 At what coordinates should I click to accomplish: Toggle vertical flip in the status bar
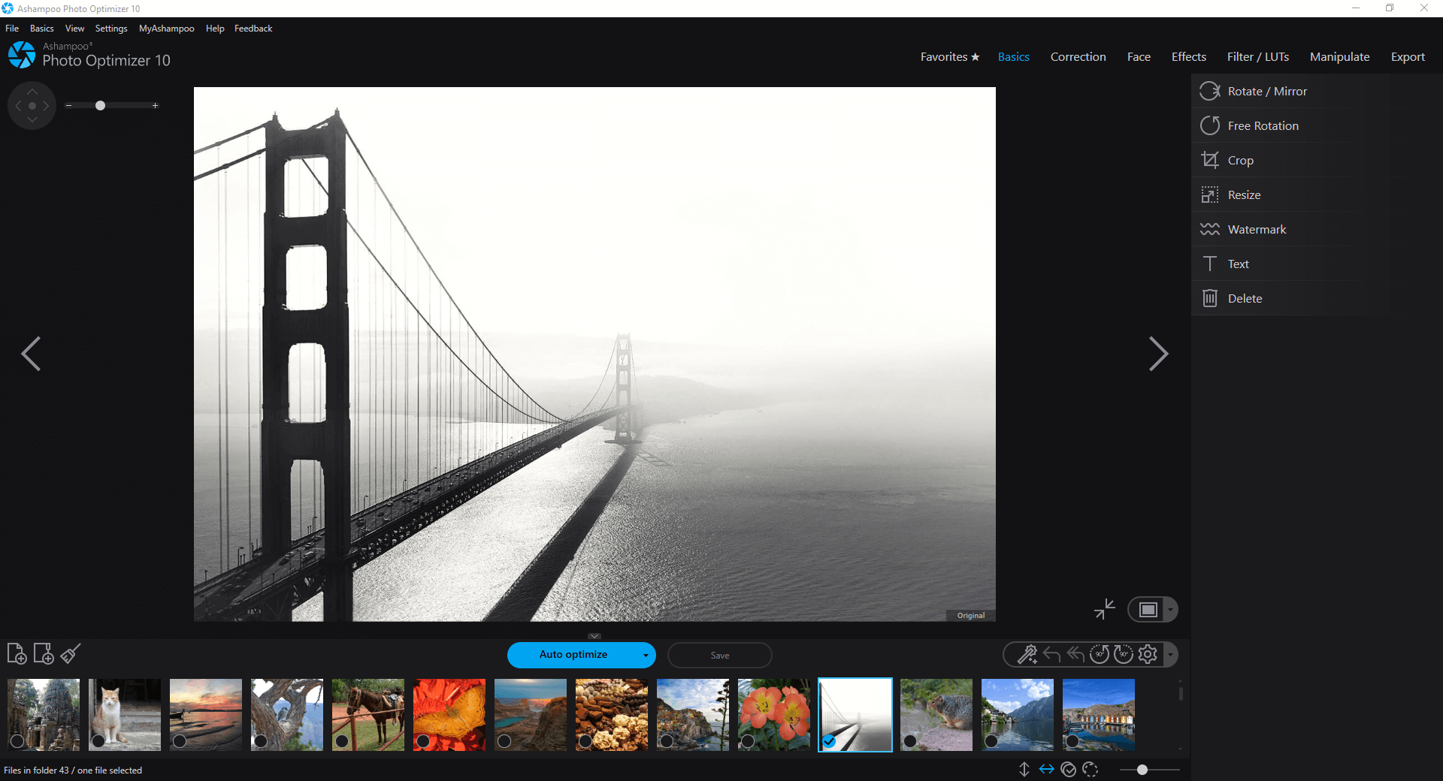pyautogui.click(x=1024, y=770)
